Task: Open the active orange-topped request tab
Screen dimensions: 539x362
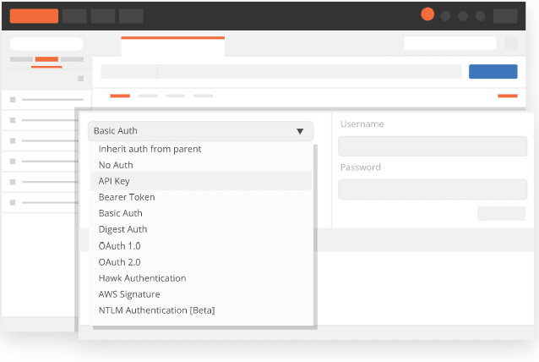Action: click(x=173, y=47)
